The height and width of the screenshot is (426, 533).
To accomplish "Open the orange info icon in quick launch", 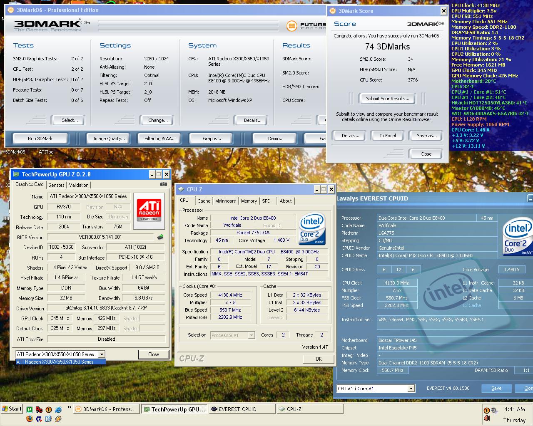I will 49,410.
